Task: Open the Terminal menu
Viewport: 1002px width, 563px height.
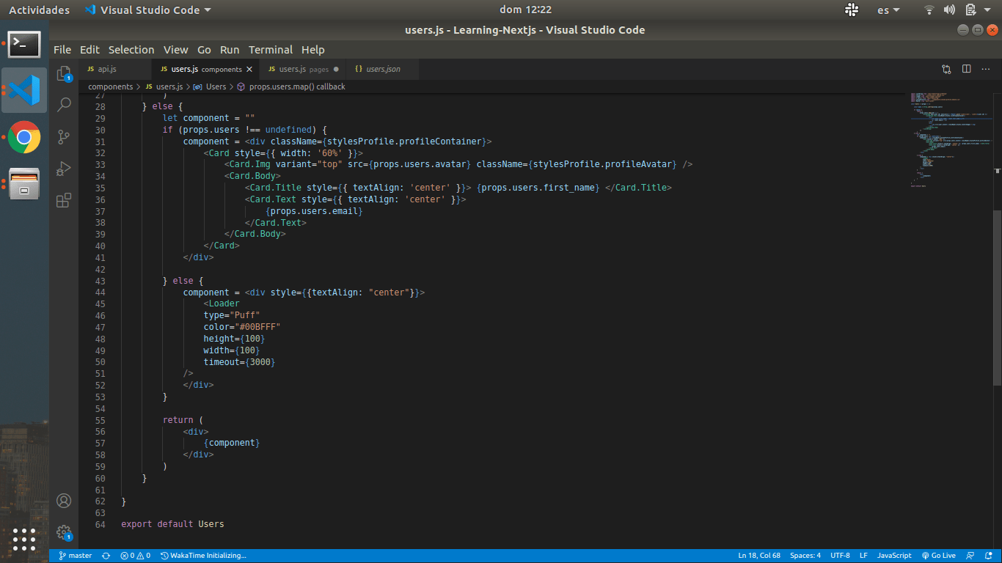Action: point(270,50)
